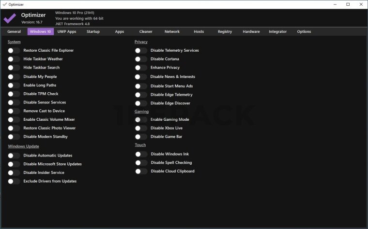Click the Disable Edge Discover label

tap(170, 103)
